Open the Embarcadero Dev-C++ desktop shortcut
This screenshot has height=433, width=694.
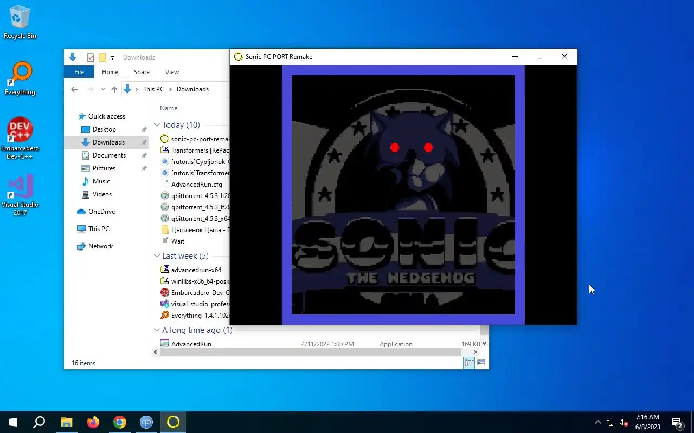pyautogui.click(x=20, y=139)
